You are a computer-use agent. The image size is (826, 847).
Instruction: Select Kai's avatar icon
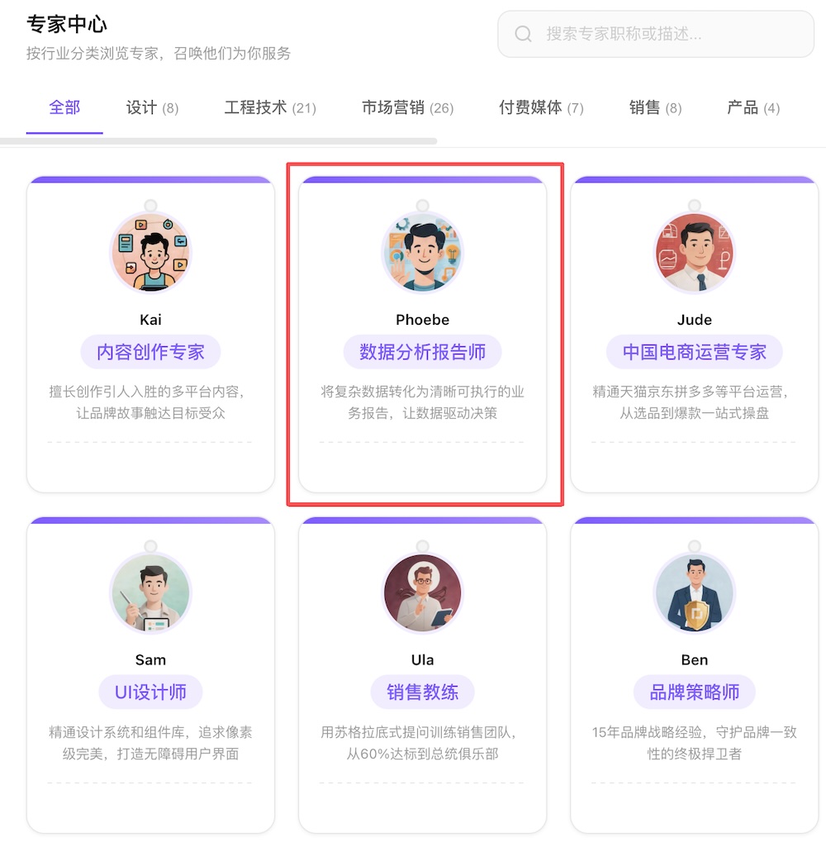(150, 251)
